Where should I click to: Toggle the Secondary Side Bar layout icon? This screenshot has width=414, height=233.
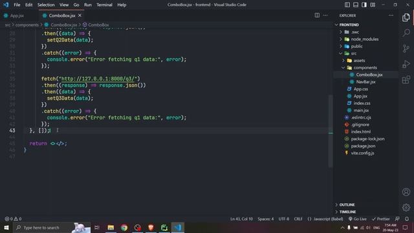[364, 5]
